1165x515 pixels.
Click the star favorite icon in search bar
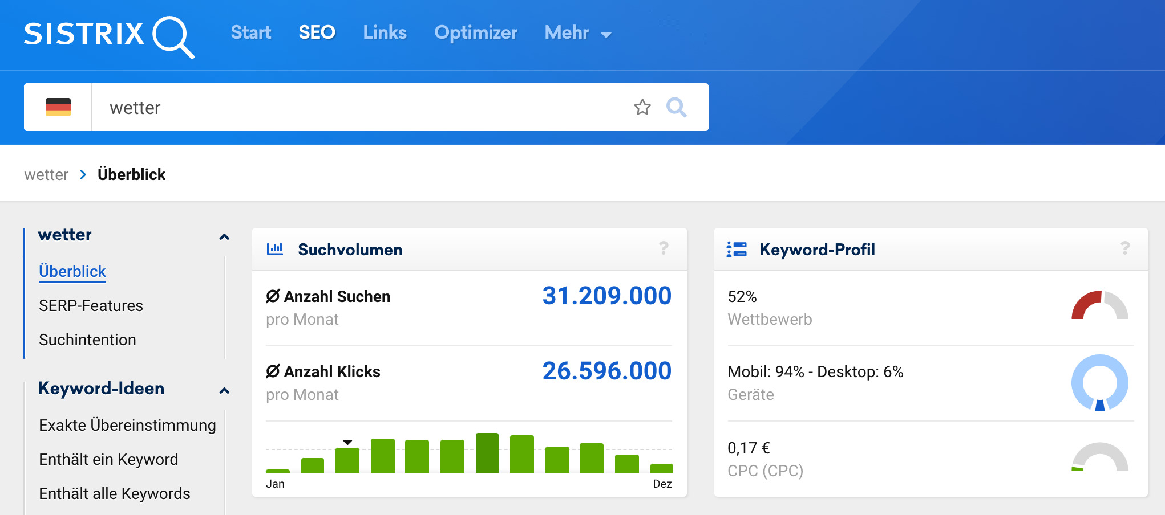(642, 107)
